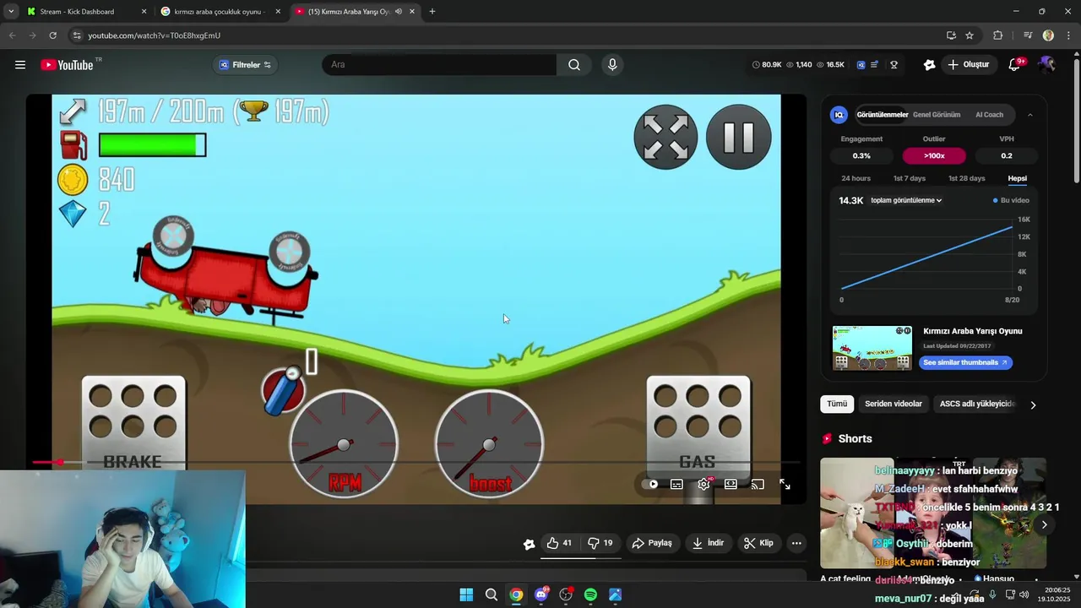1081x608 pixels.
Task: Cast the video to a TV
Action: [758, 485]
